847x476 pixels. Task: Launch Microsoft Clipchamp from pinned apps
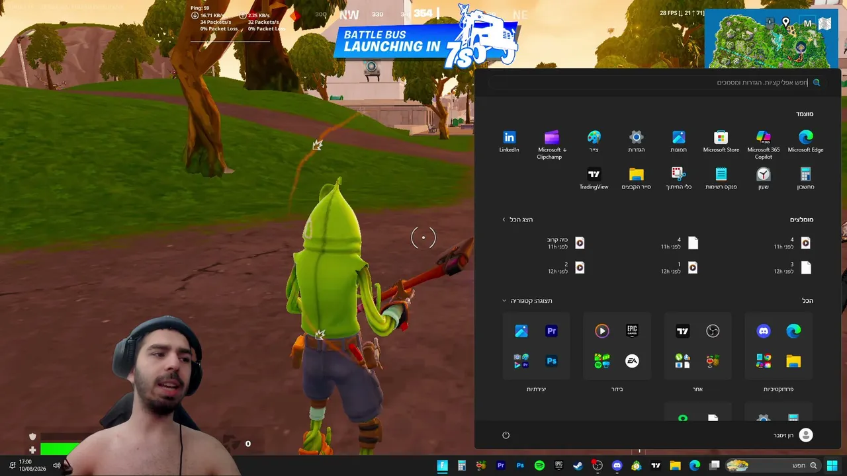(551, 144)
